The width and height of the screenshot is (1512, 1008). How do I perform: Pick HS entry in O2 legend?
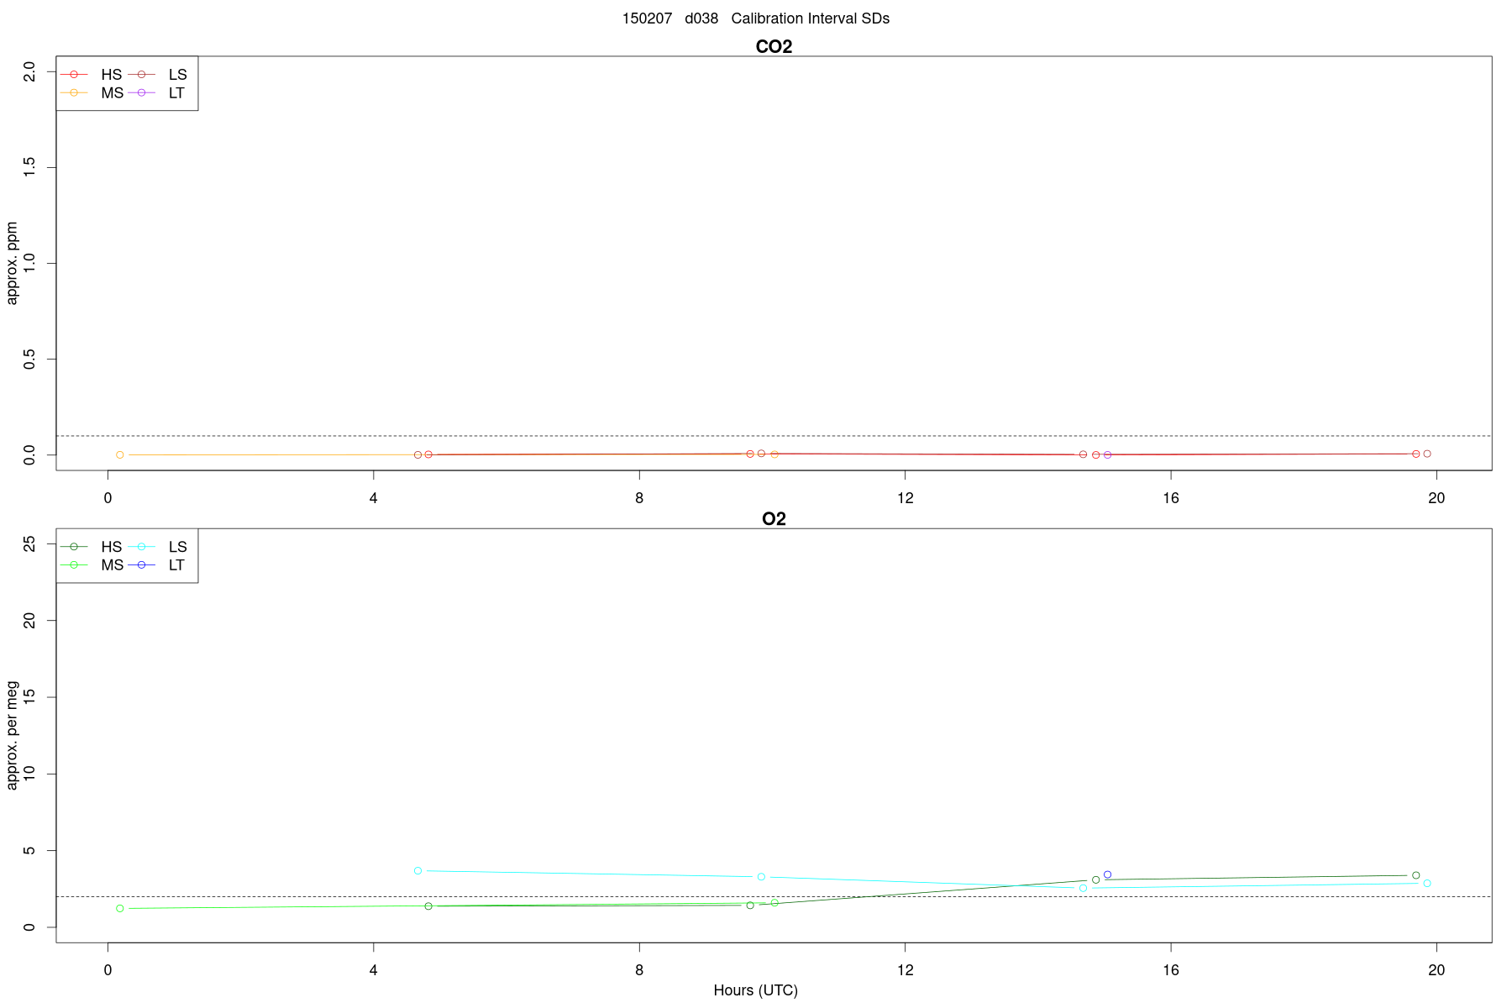point(92,547)
